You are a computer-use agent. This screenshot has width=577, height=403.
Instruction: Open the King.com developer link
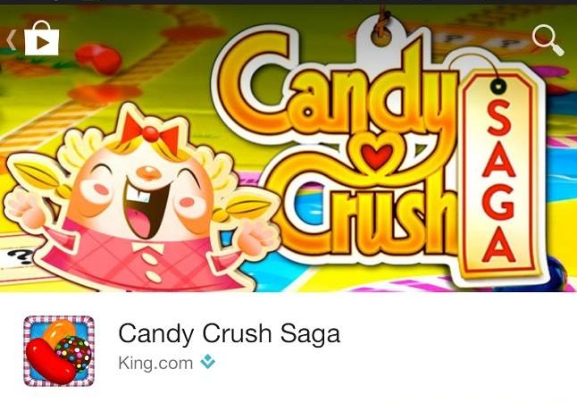tap(155, 363)
